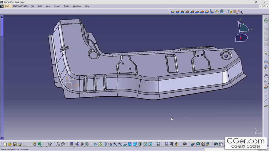The height and width of the screenshot is (151, 269).
Task: Click the Print icon in bottom toolbar
Action: 20,144
